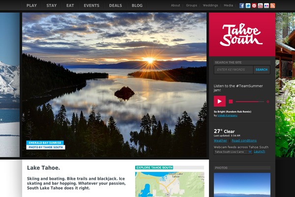Image resolution: width=295 pixels, height=197 pixels.
Task: Open the Road conditions link
Action: tap(244, 141)
